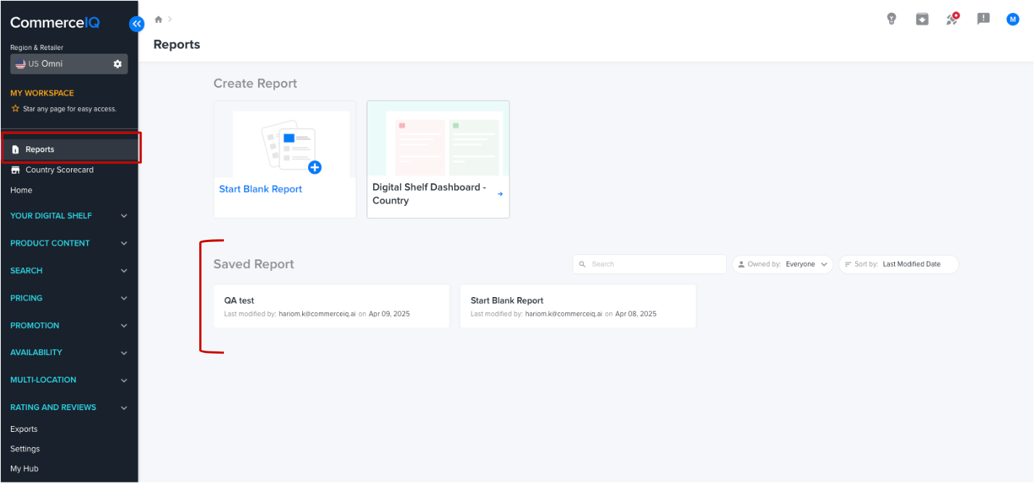This screenshot has height=484, width=1034.
Task: Click the Reports page title
Action: tap(177, 44)
